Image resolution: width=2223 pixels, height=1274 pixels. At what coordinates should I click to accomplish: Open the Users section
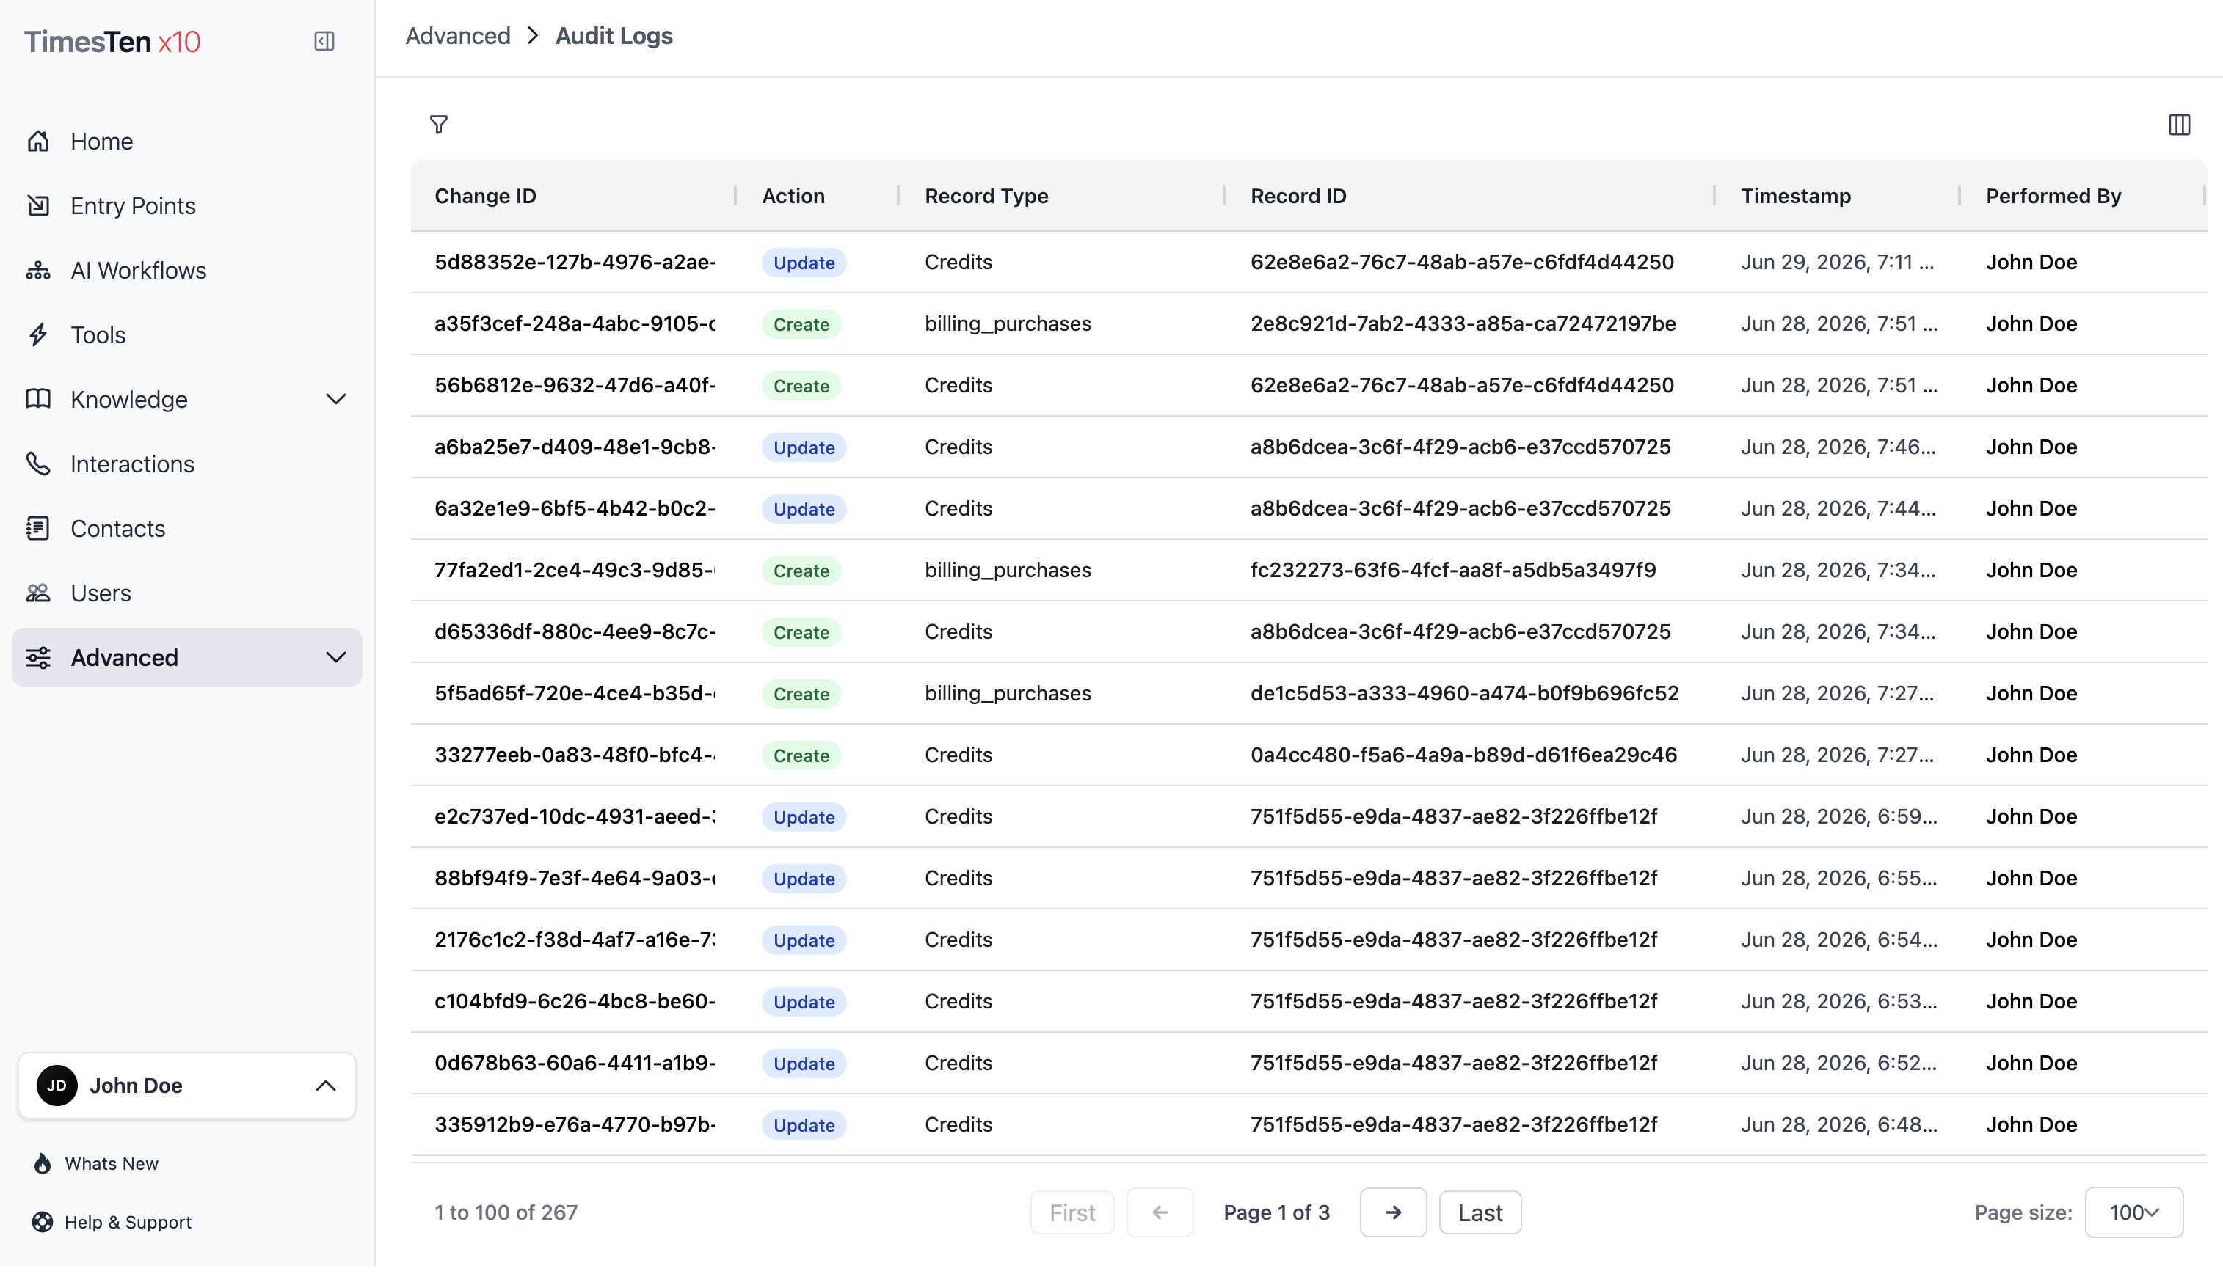(x=186, y=593)
